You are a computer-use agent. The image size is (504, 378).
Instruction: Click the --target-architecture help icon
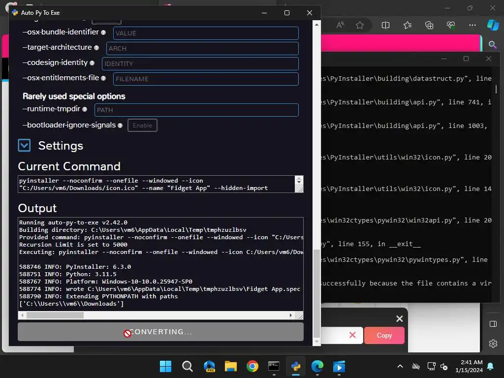[x=96, y=48]
